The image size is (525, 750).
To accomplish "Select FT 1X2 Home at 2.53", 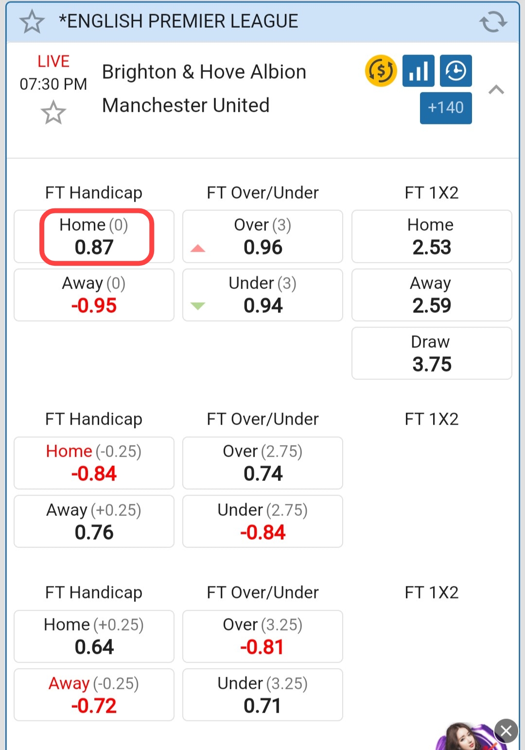I will [431, 237].
